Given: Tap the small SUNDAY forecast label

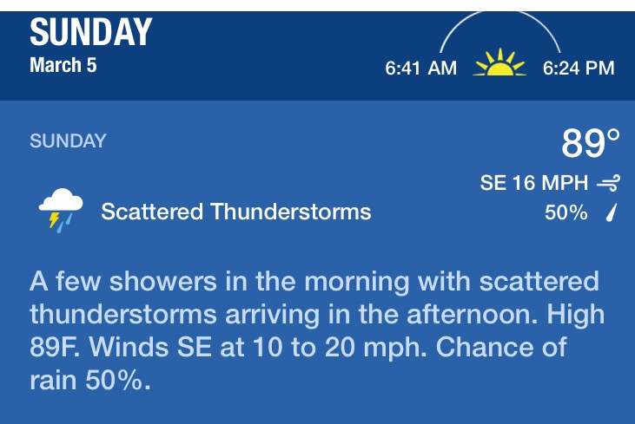Looking at the screenshot, I should tap(68, 140).
